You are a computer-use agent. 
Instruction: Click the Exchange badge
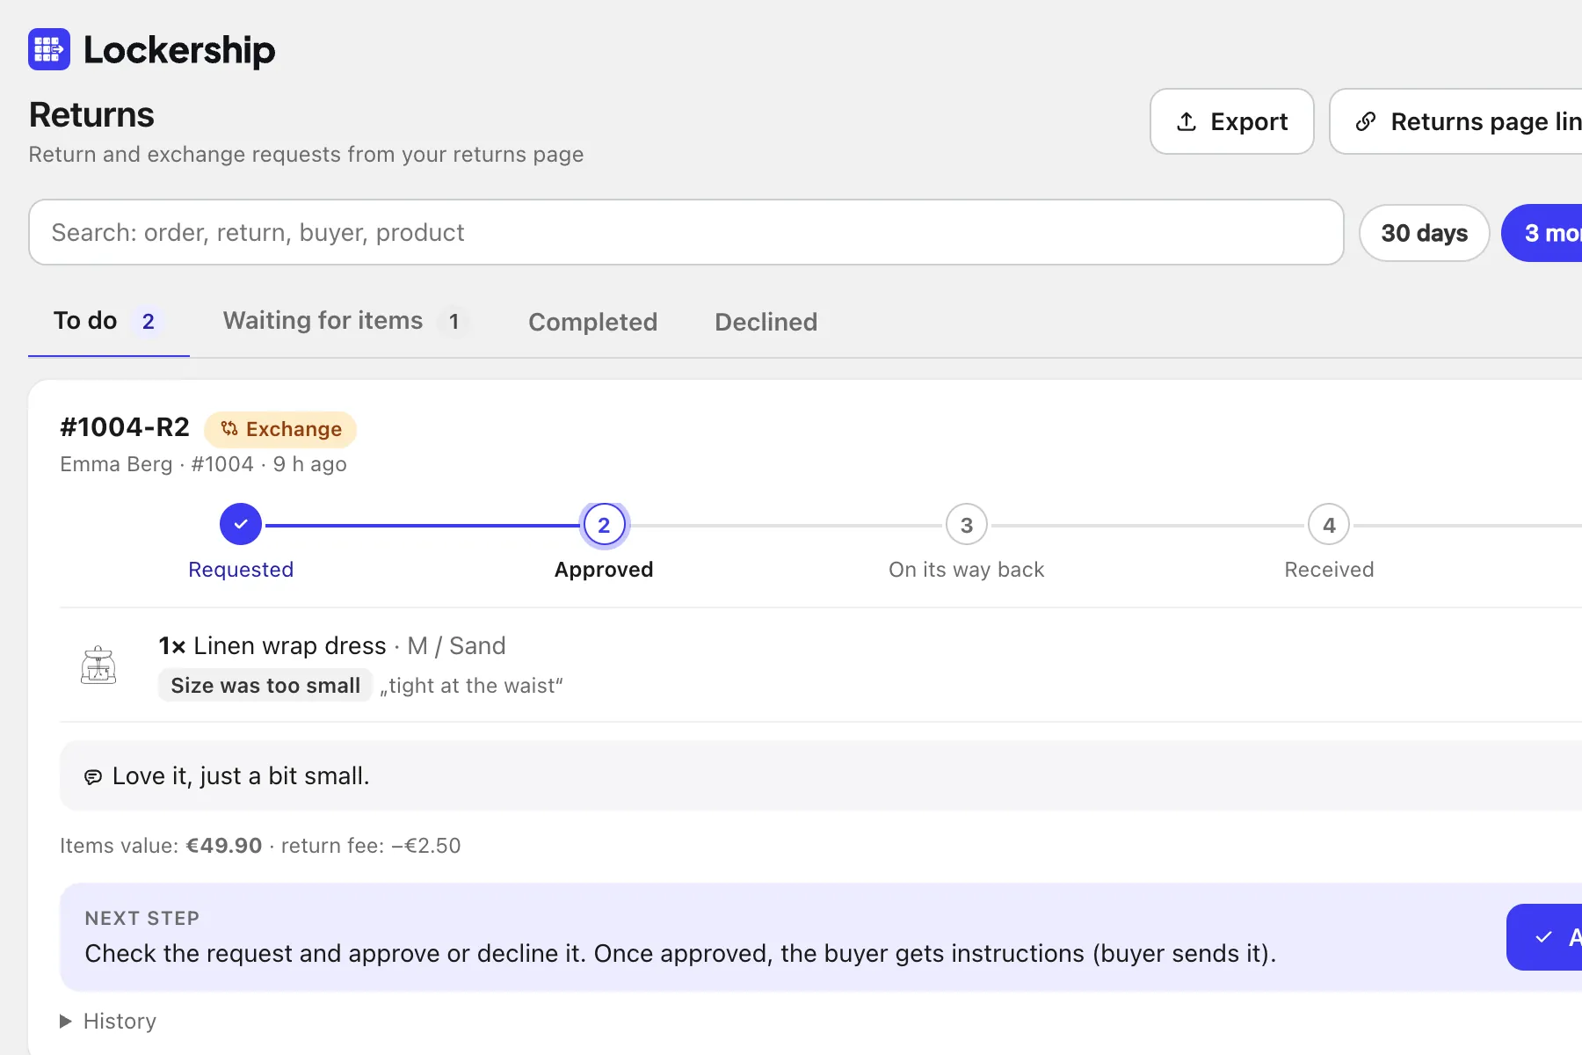[280, 429]
